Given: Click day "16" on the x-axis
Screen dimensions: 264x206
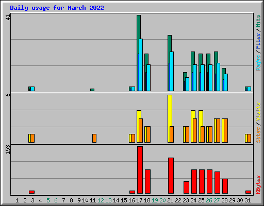Looking at the screenshot, I should tap(131, 200).
